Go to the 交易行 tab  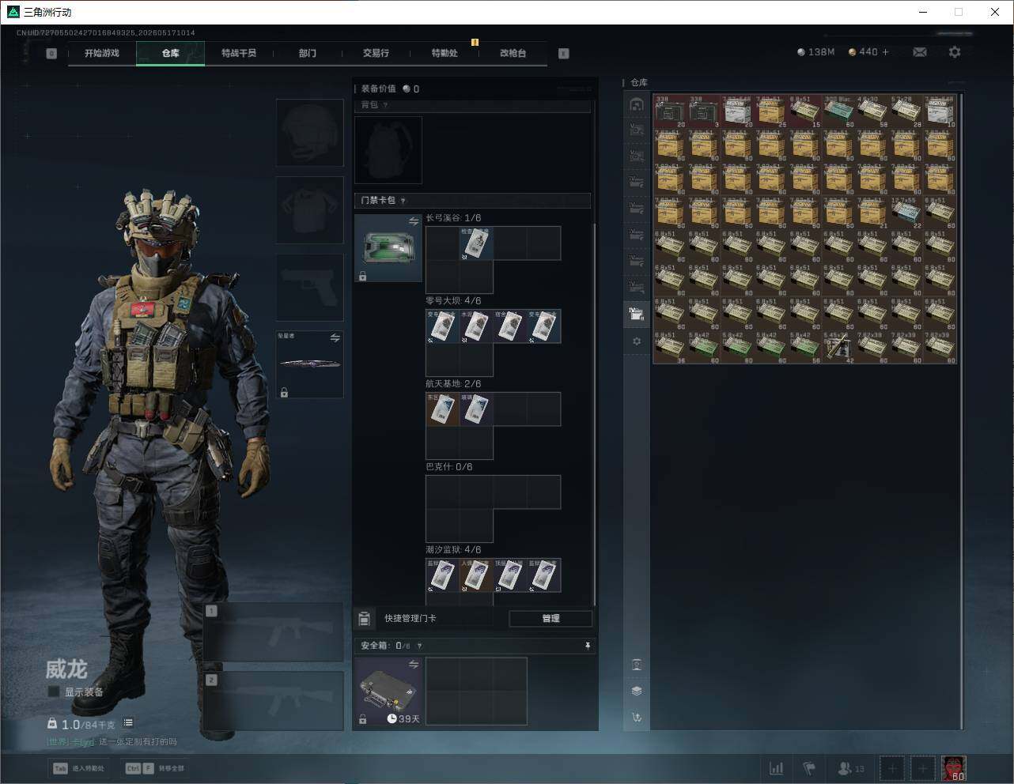tap(376, 53)
